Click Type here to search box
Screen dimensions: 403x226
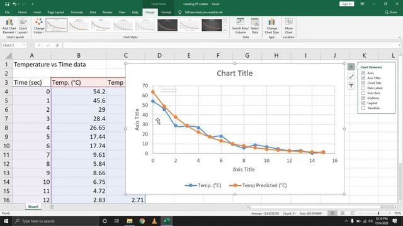pos(55,221)
